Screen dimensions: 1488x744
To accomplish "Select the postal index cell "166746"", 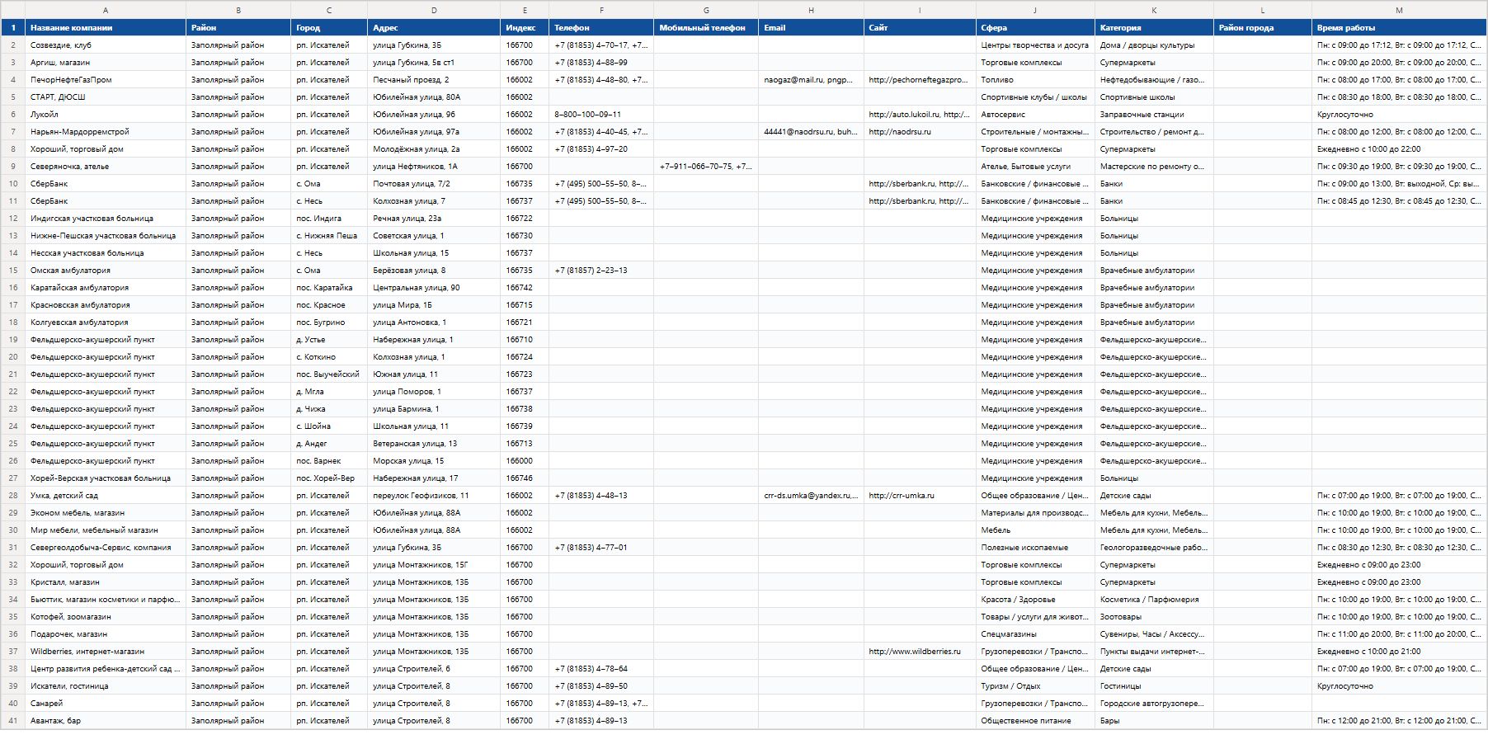I will tap(525, 478).
